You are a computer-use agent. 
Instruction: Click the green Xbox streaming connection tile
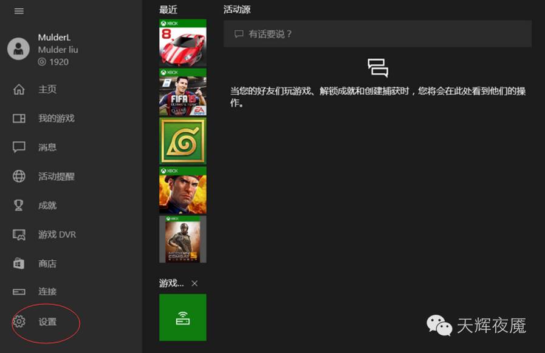point(182,317)
